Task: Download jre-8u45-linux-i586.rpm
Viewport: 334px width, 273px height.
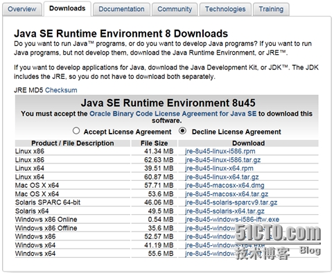Action: pyautogui.click(x=220, y=151)
